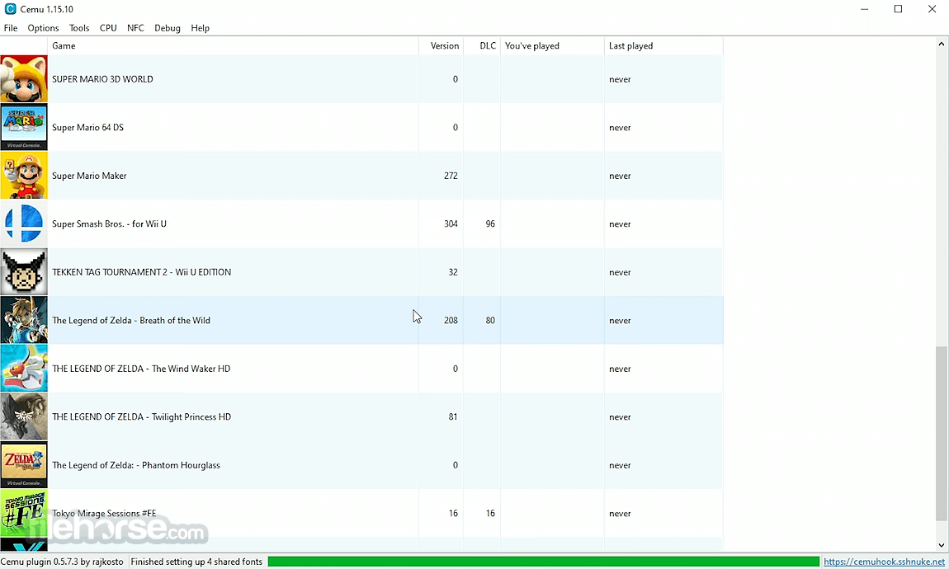Click the Super Mario 64 DS game icon

click(24, 127)
